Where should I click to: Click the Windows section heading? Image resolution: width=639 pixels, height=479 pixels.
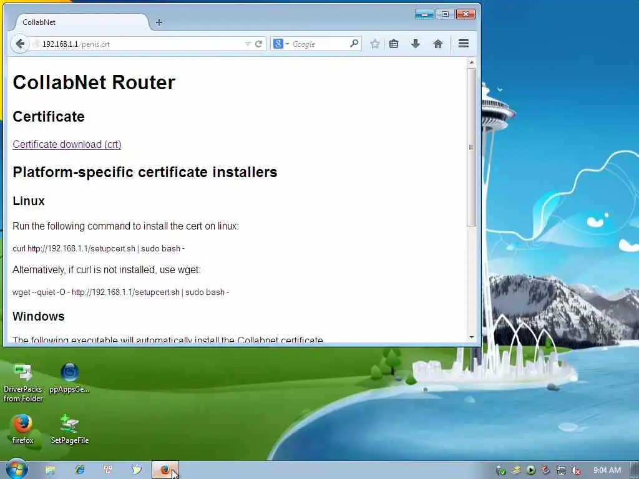click(x=38, y=316)
